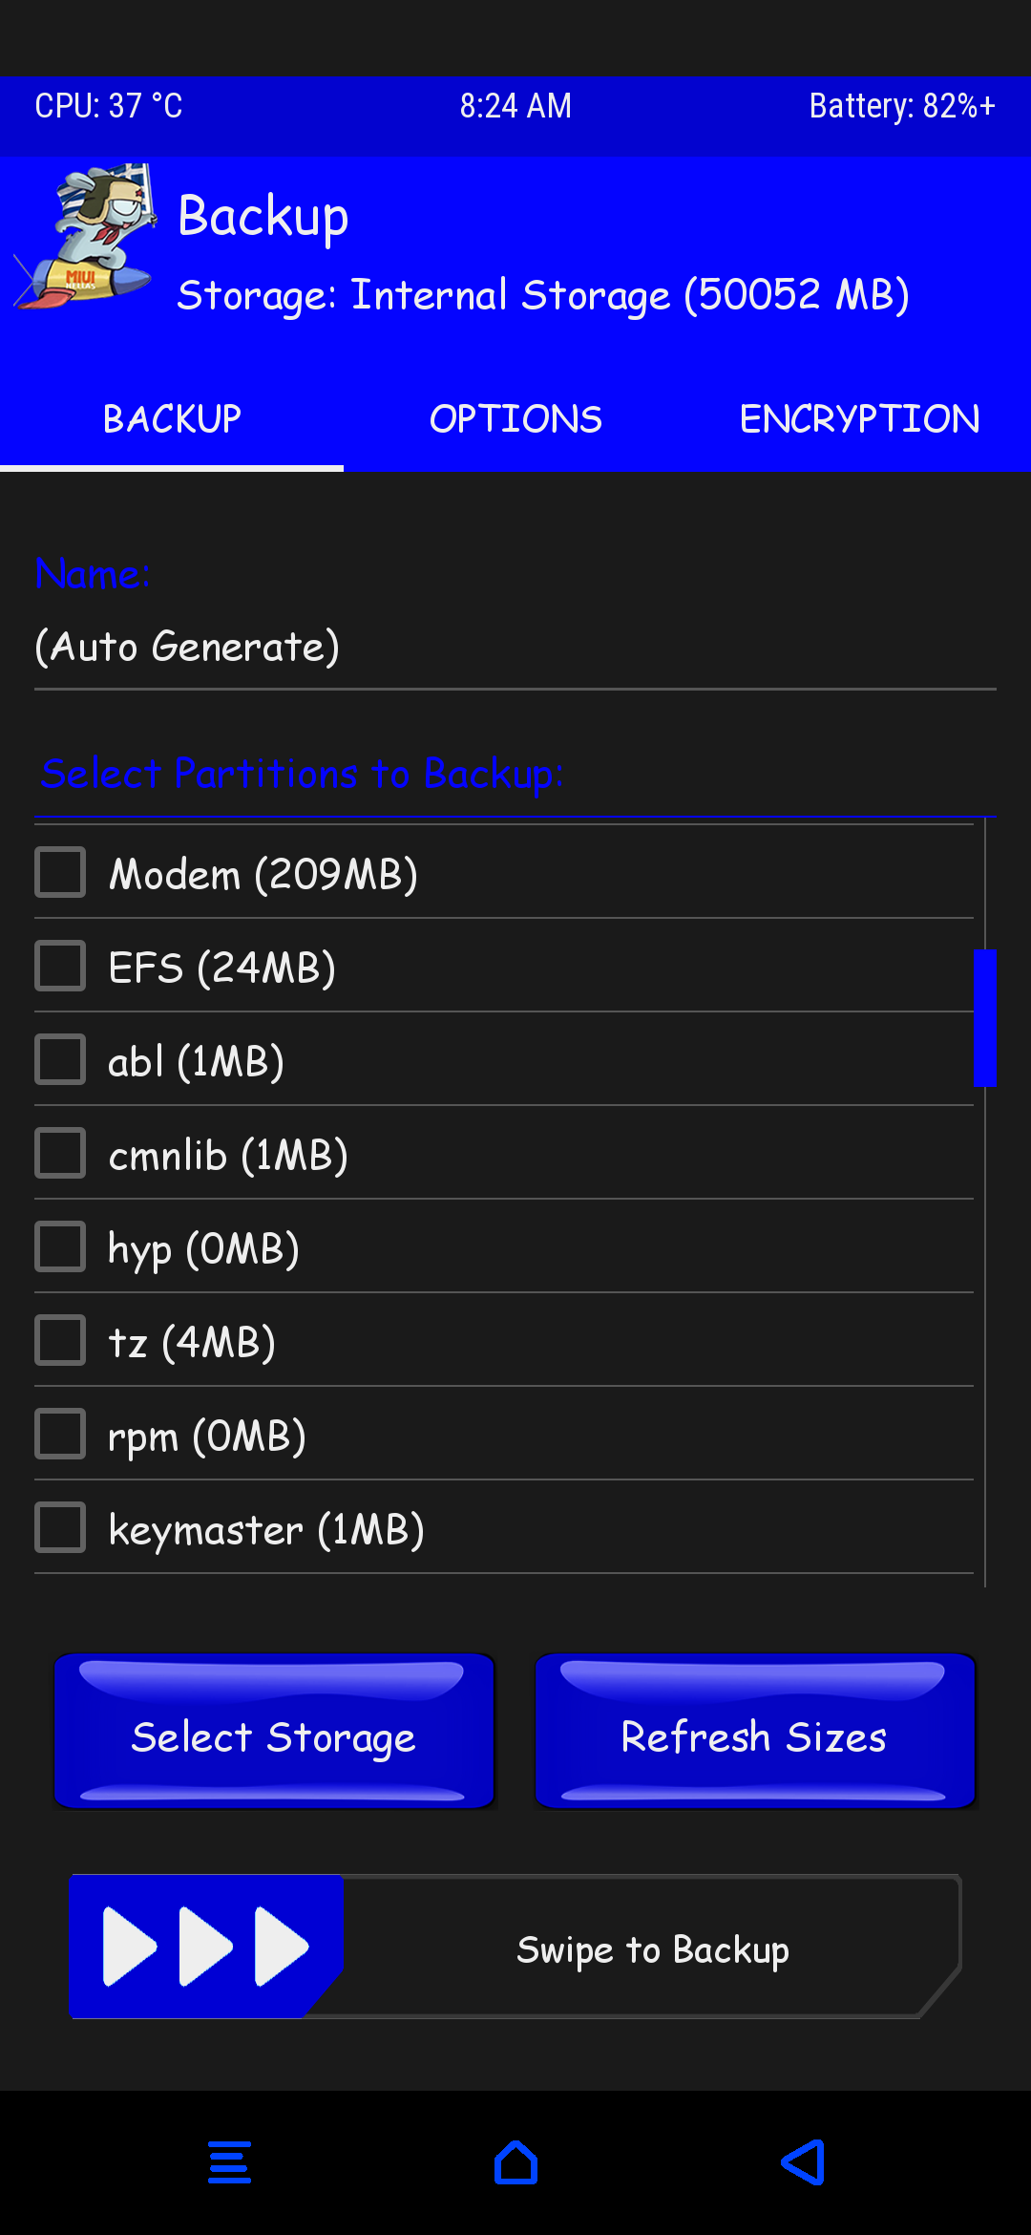Check the Modem (209MB) partition
The width and height of the screenshot is (1031, 2235).
[60, 873]
